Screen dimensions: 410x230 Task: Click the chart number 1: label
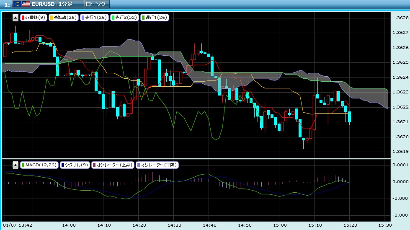(x=7, y=5)
